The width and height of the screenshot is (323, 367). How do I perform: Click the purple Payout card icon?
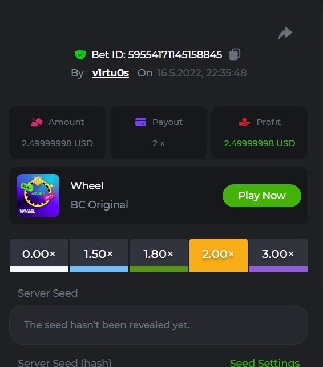tap(140, 122)
